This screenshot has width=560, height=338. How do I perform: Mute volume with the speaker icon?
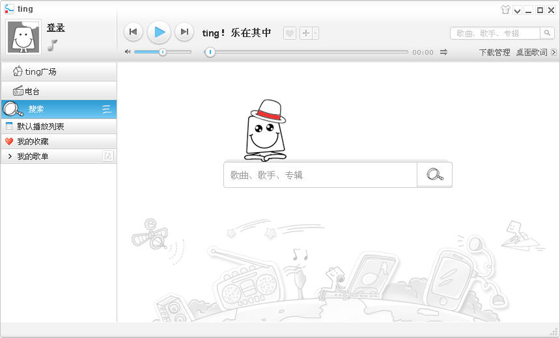click(128, 52)
